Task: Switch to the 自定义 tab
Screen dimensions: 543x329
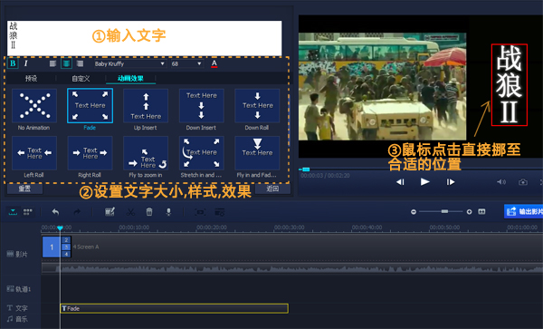Action: 81,79
